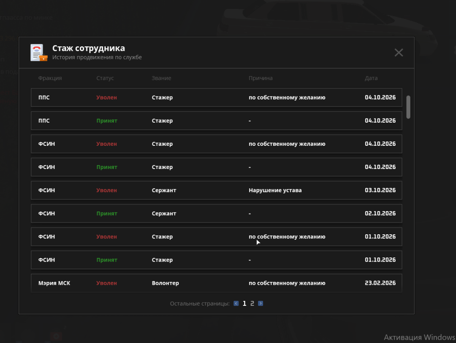Click the date 23.02.2026
Screen dimensions: 456x343
coord(380,283)
